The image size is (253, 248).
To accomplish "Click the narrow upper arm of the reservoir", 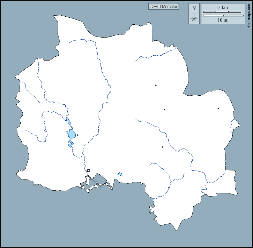I will click(x=68, y=122).
